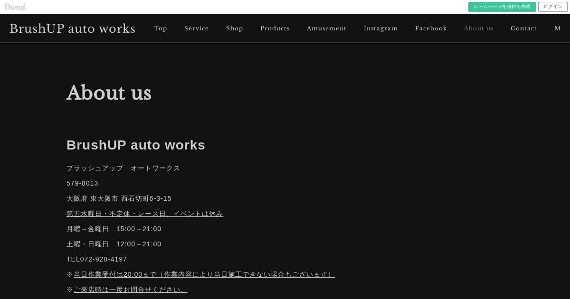Click the ログイン login button

click(x=552, y=7)
